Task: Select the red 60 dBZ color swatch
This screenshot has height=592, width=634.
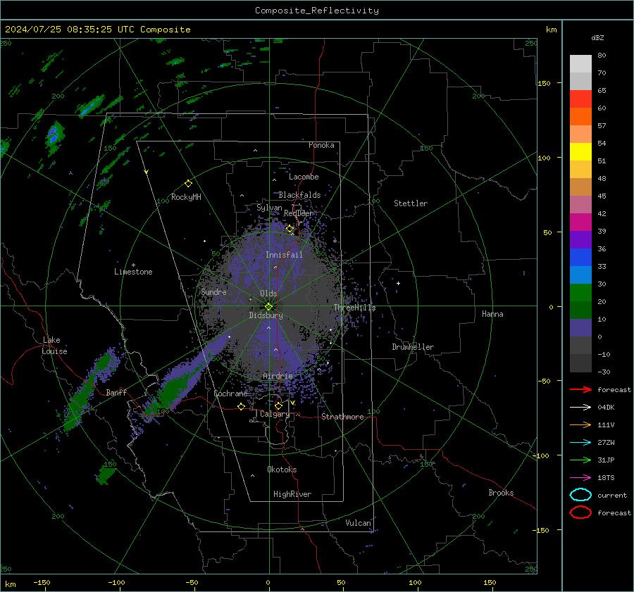Action: pos(580,99)
